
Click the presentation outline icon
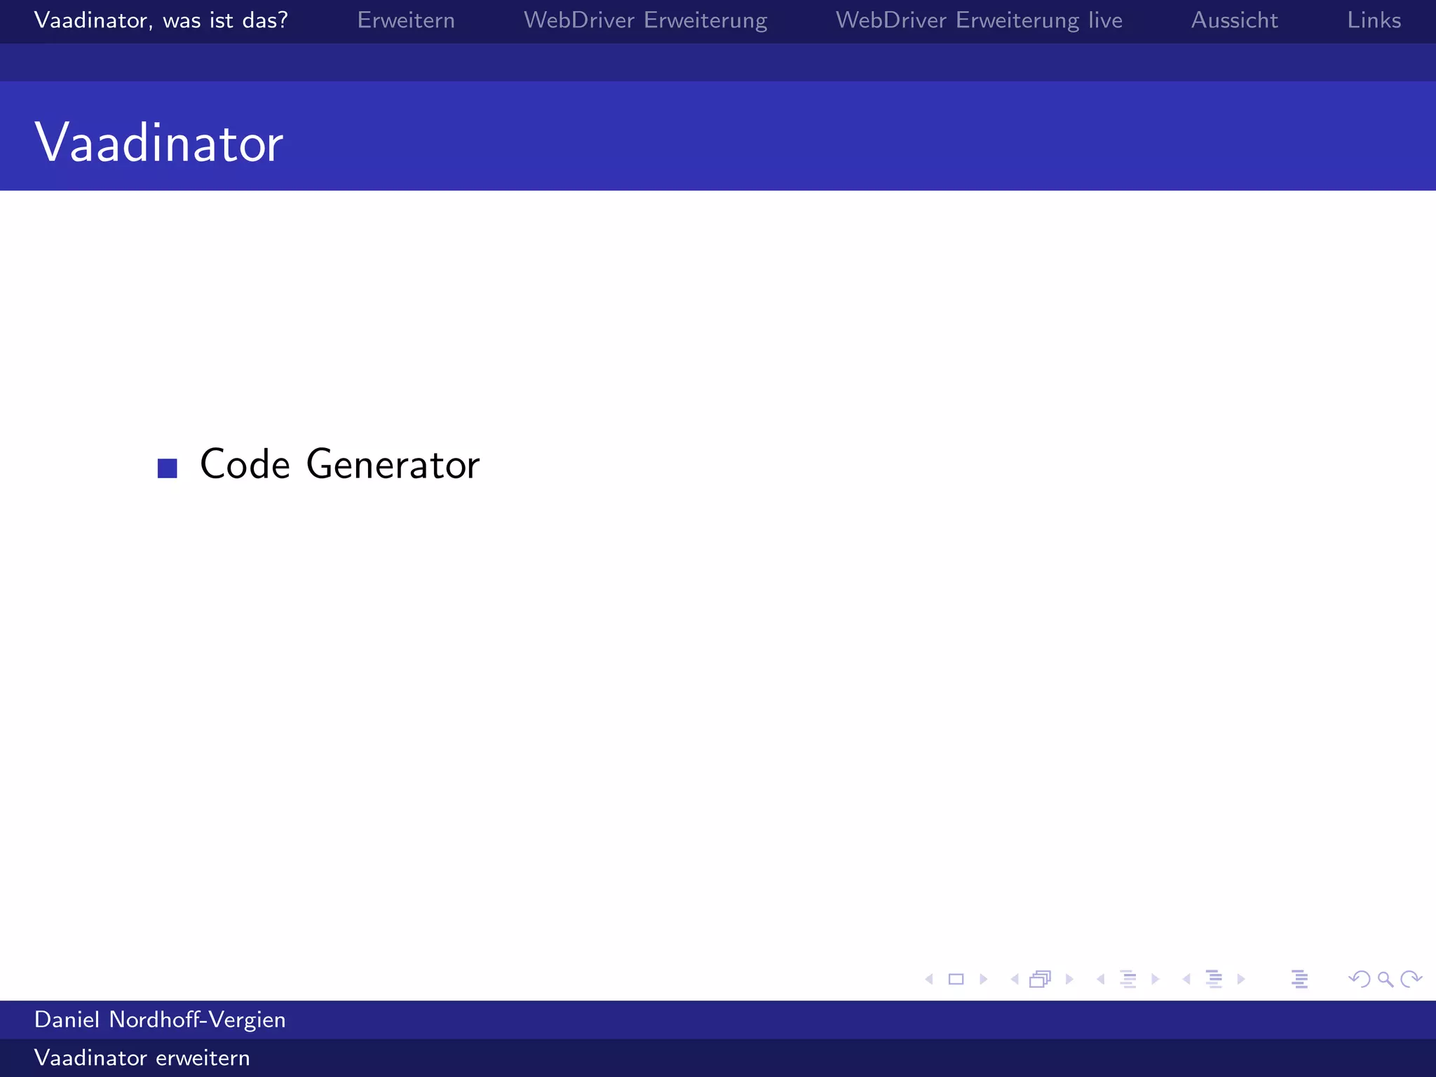pos(1299,979)
